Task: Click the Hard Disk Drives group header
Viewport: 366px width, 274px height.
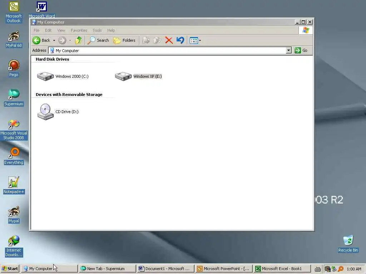Action: click(x=53, y=59)
